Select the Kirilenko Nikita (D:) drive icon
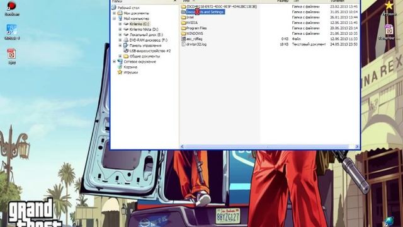403x227 pixels. 126,30
